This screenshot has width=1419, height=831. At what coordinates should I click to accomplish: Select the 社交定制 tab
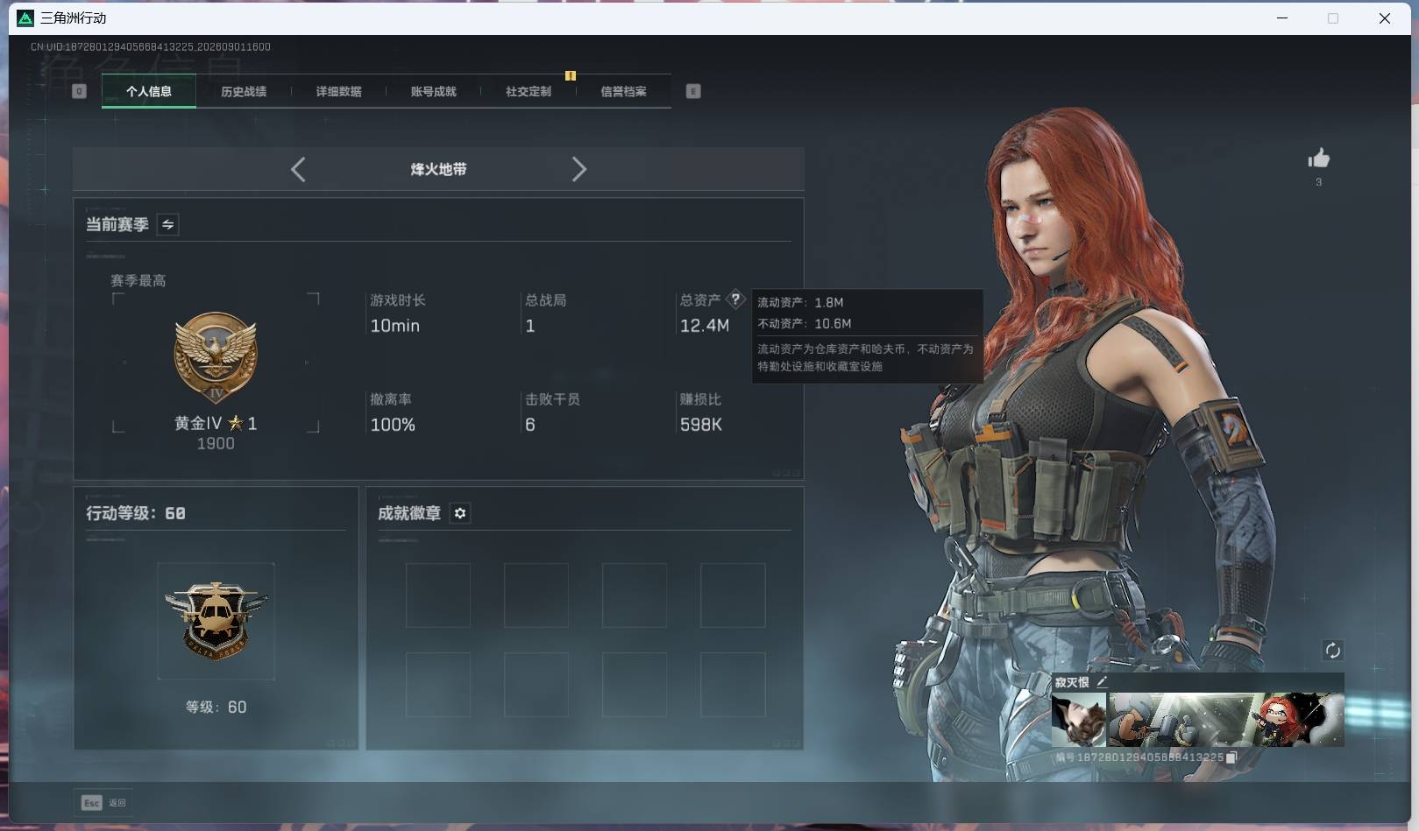coord(529,91)
